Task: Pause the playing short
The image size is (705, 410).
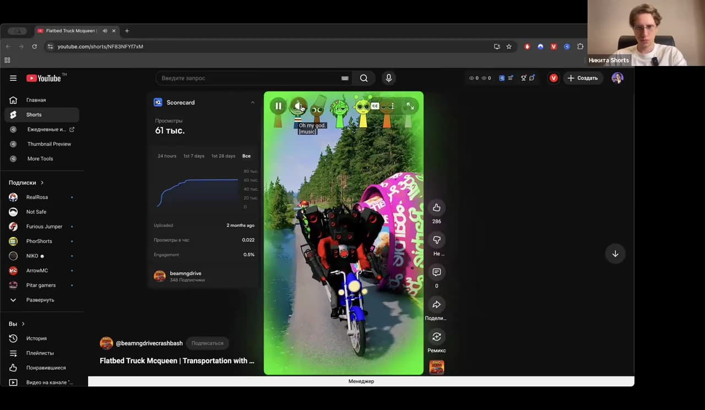Action: pos(278,106)
